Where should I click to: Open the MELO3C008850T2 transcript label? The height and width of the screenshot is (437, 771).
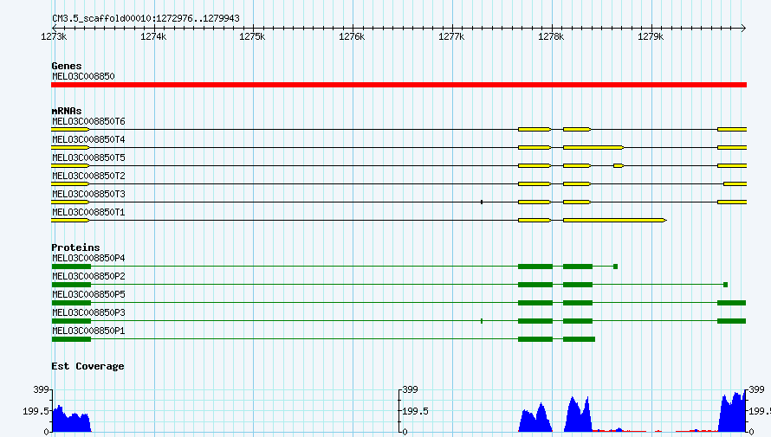(x=88, y=176)
